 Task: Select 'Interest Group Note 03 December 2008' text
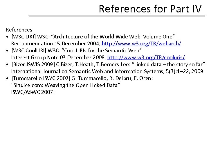59,57
